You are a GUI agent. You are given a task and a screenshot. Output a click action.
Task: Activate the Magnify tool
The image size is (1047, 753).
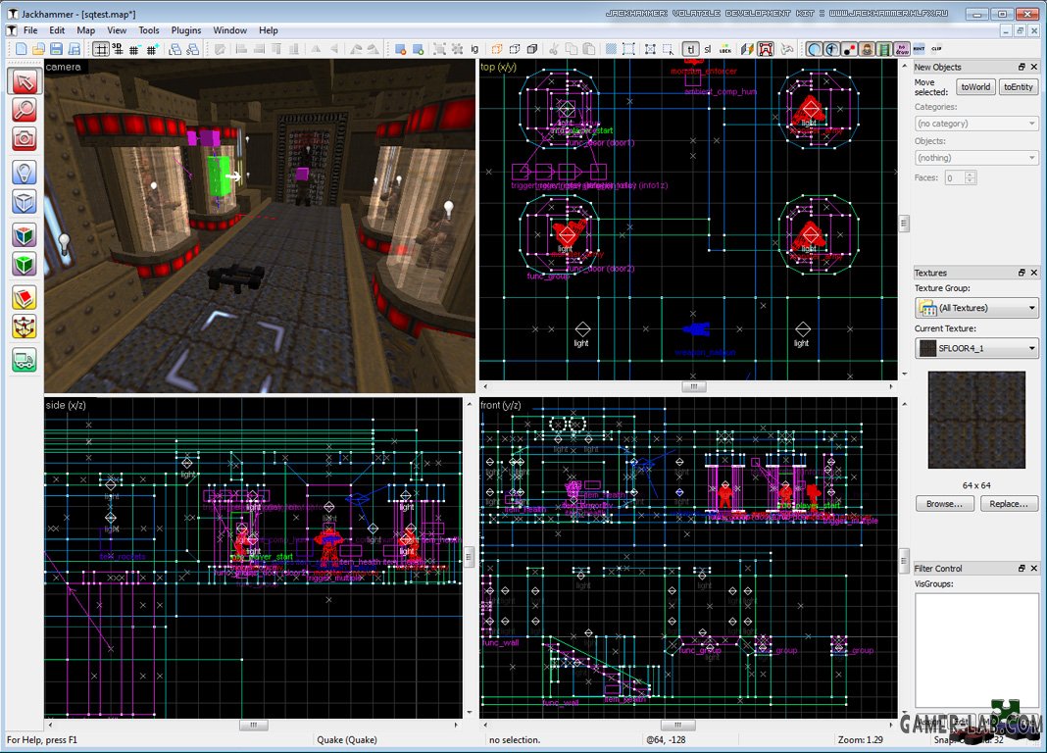[25, 110]
